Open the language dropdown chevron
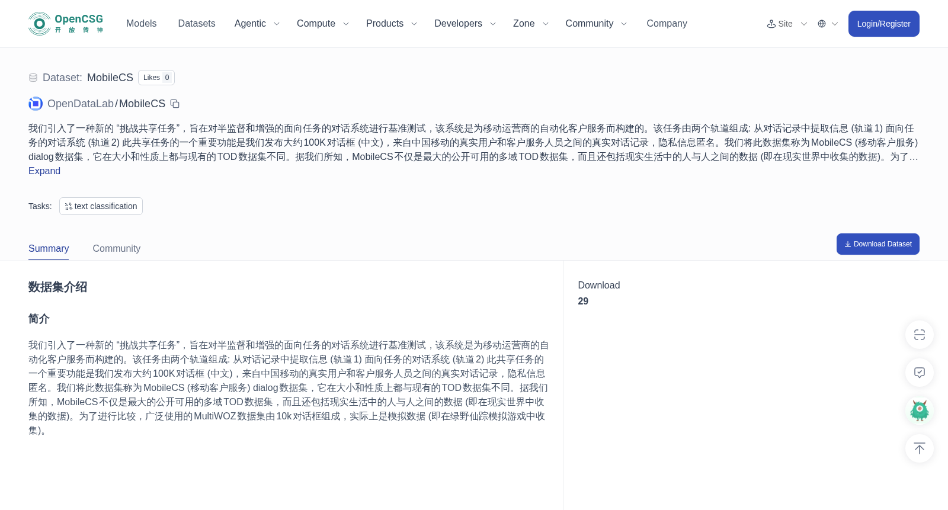The image size is (948, 510). coord(835,24)
